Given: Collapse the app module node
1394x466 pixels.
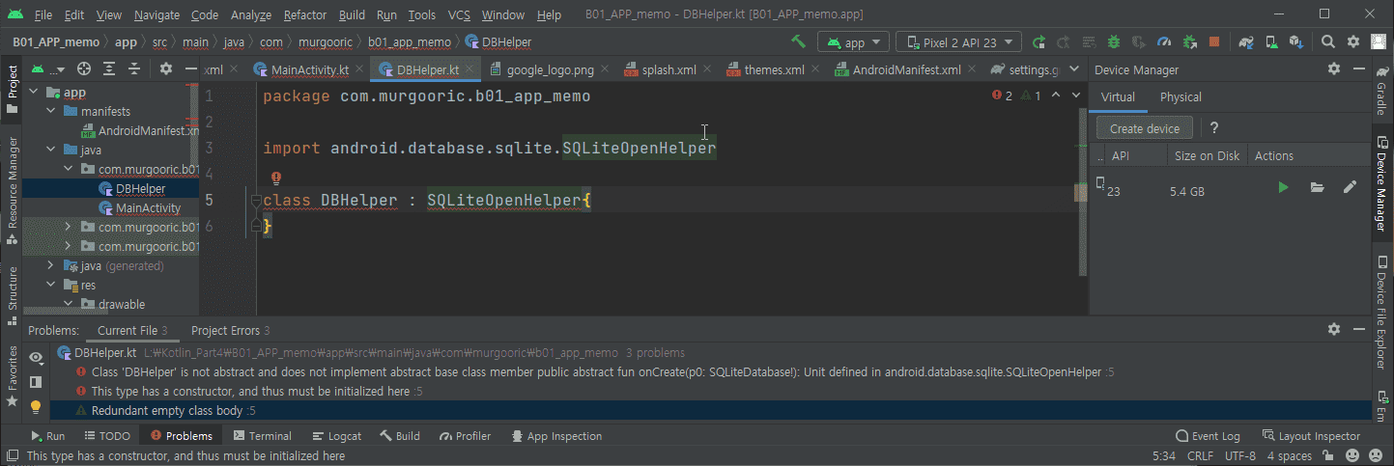Looking at the screenshot, I should click(x=35, y=92).
